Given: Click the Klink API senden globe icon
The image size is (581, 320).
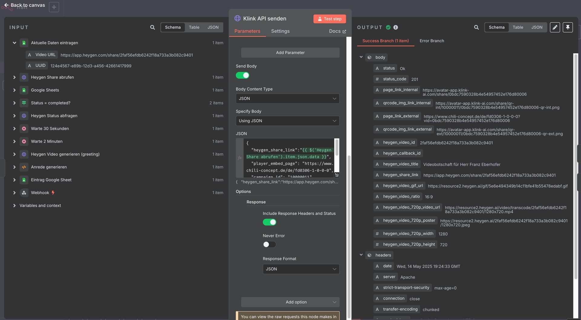Looking at the screenshot, I should [x=238, y=18].
